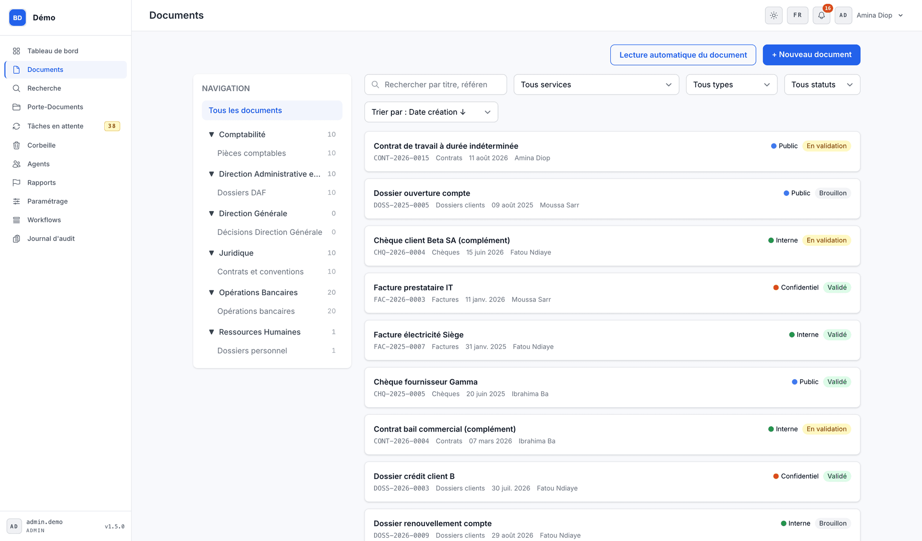Toggle the light/dark theme sun button
The height and width of the screenshot is (541, 922).
[x=774, y=15]
